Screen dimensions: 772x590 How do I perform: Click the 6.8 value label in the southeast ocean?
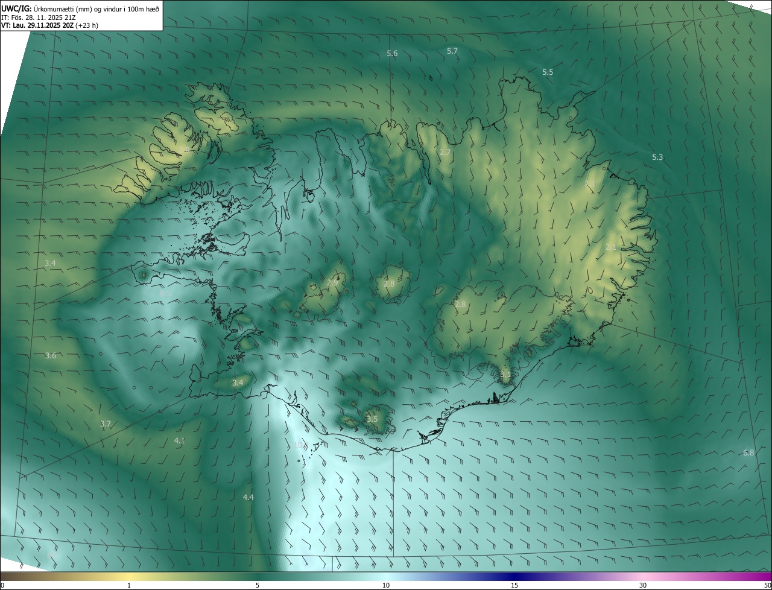(748, 452)
